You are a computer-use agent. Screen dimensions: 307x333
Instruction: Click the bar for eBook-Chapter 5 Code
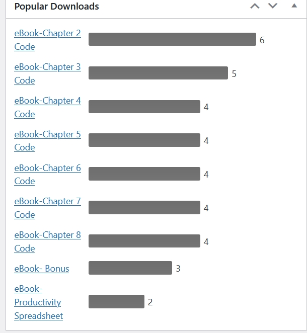point(144,140)
